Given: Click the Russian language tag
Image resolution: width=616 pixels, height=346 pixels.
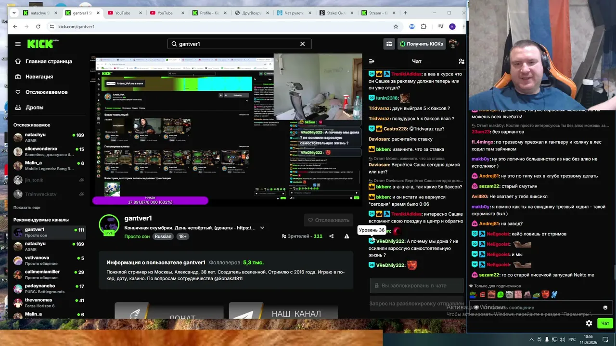Looking at the screenshot, I should pos(163,236).
